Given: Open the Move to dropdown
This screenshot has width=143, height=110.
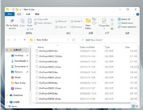Looking at the screenshot, I should pyautogui.click(x=62, y=21).
